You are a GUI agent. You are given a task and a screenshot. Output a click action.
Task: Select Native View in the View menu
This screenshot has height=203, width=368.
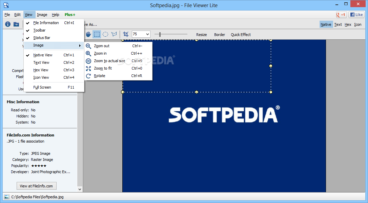(x=54, y=55)
